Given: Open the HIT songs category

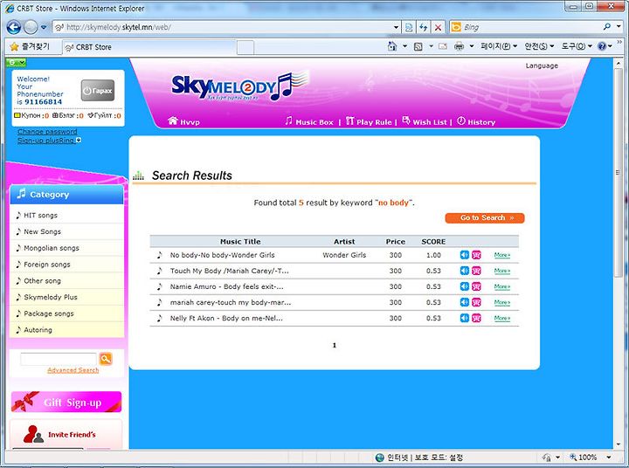Looking at the screenshot, I should pyautogui.click(x=67, y=216).
